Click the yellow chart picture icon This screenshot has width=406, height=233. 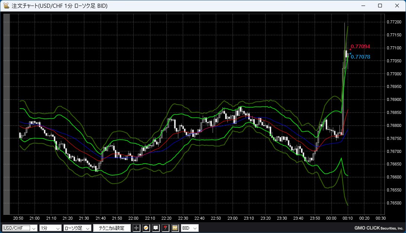175,228
